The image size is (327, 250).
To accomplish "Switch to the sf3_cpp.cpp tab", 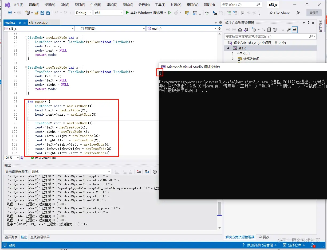I will 38,22.
